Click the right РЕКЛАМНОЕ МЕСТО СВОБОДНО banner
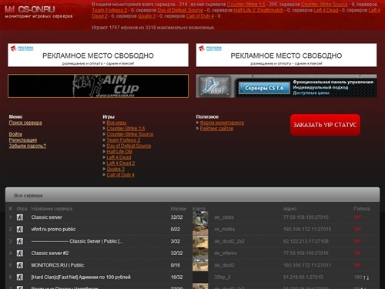Image resolution: width=385 pixels, height=289 pixels. click(x=286, y=55)
